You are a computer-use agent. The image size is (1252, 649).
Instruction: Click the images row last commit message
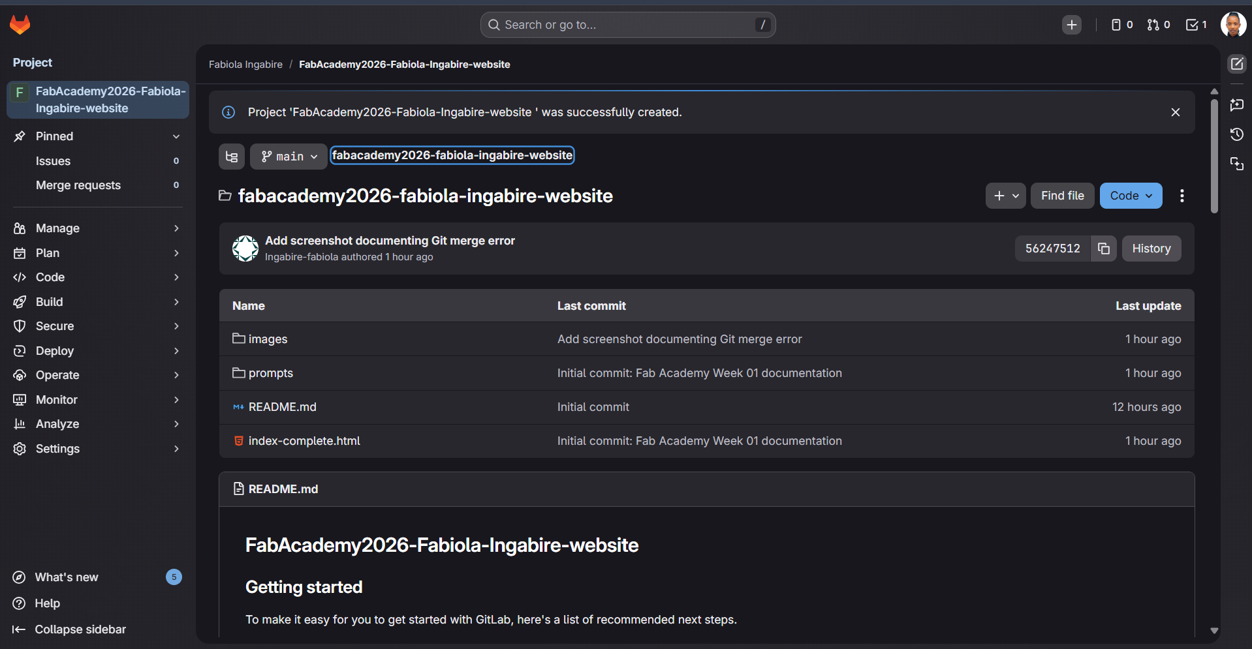click(x=680, y=339)
